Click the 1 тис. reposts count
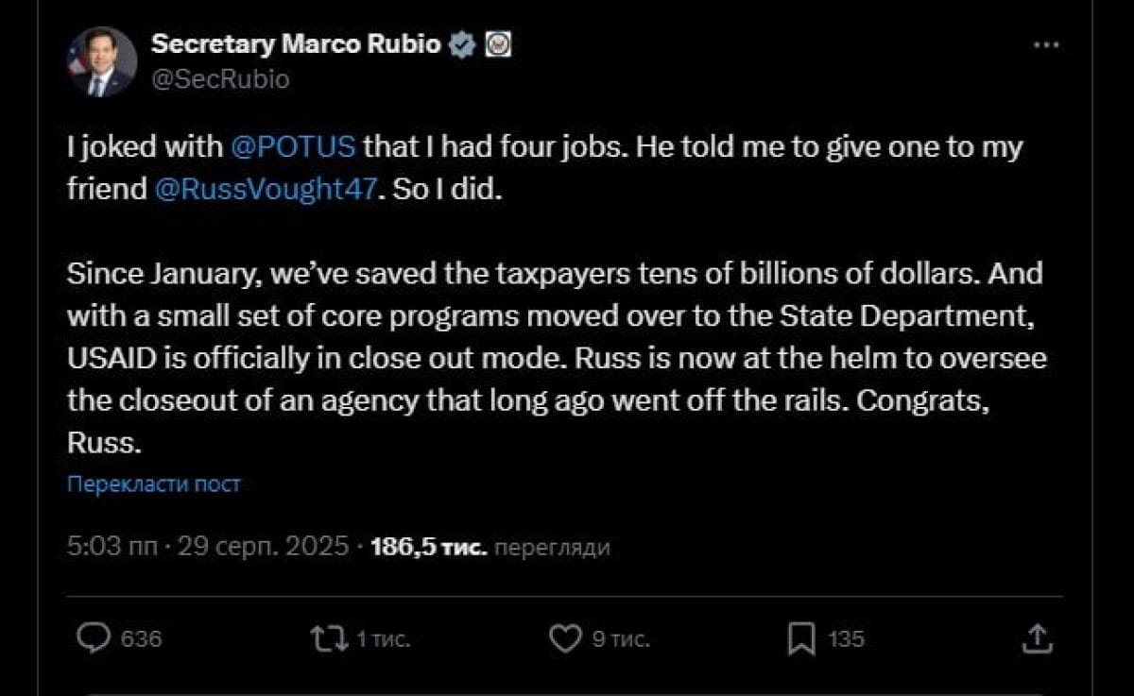 [382, 639]
